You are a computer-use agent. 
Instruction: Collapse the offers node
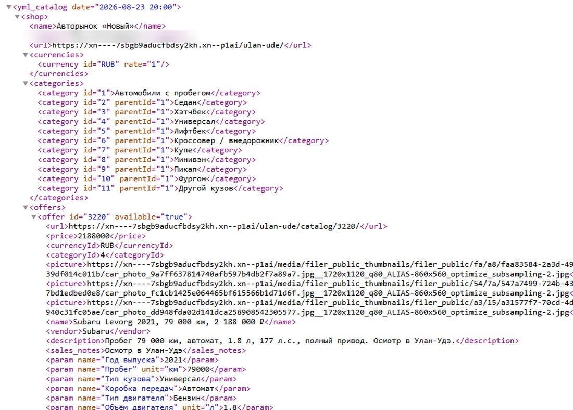(x=25, y=208)
